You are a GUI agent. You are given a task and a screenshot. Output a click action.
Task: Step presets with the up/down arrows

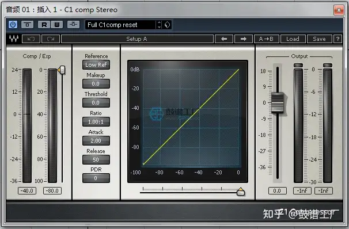click(159, 25)
